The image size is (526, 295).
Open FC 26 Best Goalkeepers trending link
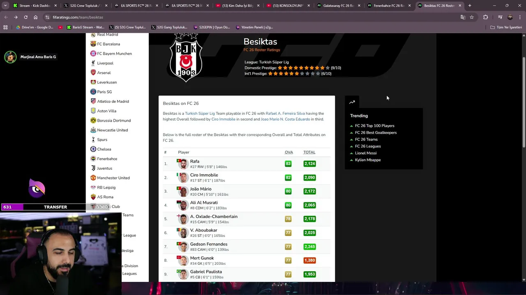[376, 132]
